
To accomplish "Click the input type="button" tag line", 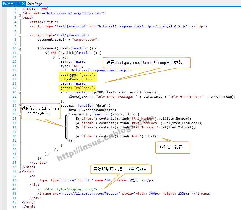I will point(95,180).
